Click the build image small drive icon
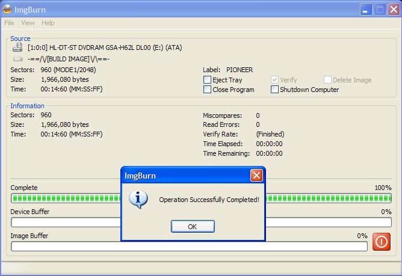The image size is (402, 276). pyautogui.click(x=18, y=59)
